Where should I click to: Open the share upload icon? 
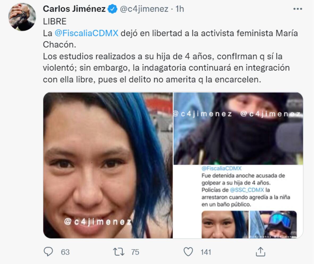[x=261, y=252]
